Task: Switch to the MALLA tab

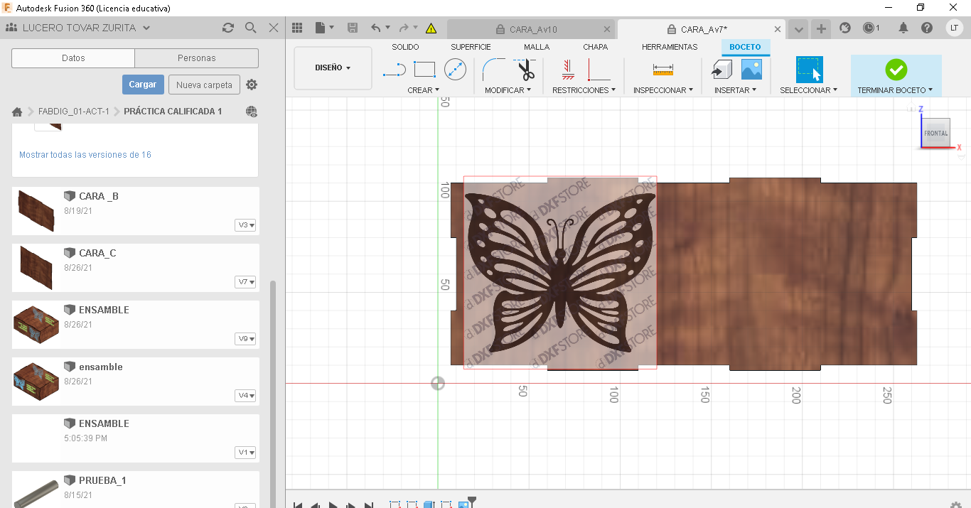Action: [537, 47]
